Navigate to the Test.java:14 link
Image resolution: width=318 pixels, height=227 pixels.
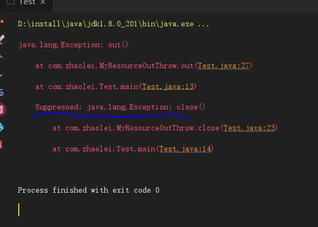[x=185, y=149]
